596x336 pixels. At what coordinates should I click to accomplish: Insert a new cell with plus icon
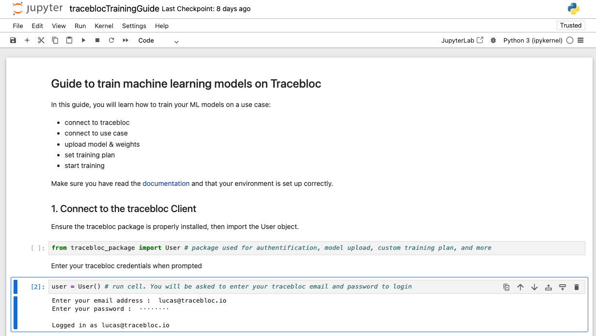pos(27,41)
